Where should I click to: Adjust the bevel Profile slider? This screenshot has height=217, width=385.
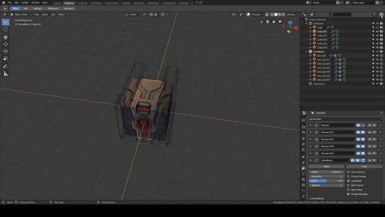pyautogui.click(x=326, y=181)
